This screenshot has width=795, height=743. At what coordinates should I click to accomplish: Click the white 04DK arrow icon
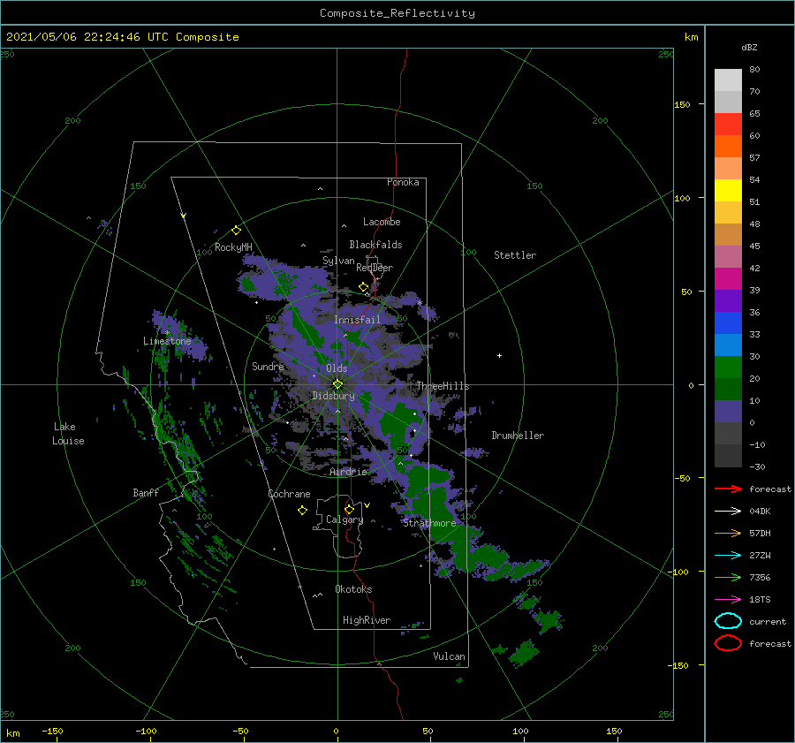click(x=728, y=512)
